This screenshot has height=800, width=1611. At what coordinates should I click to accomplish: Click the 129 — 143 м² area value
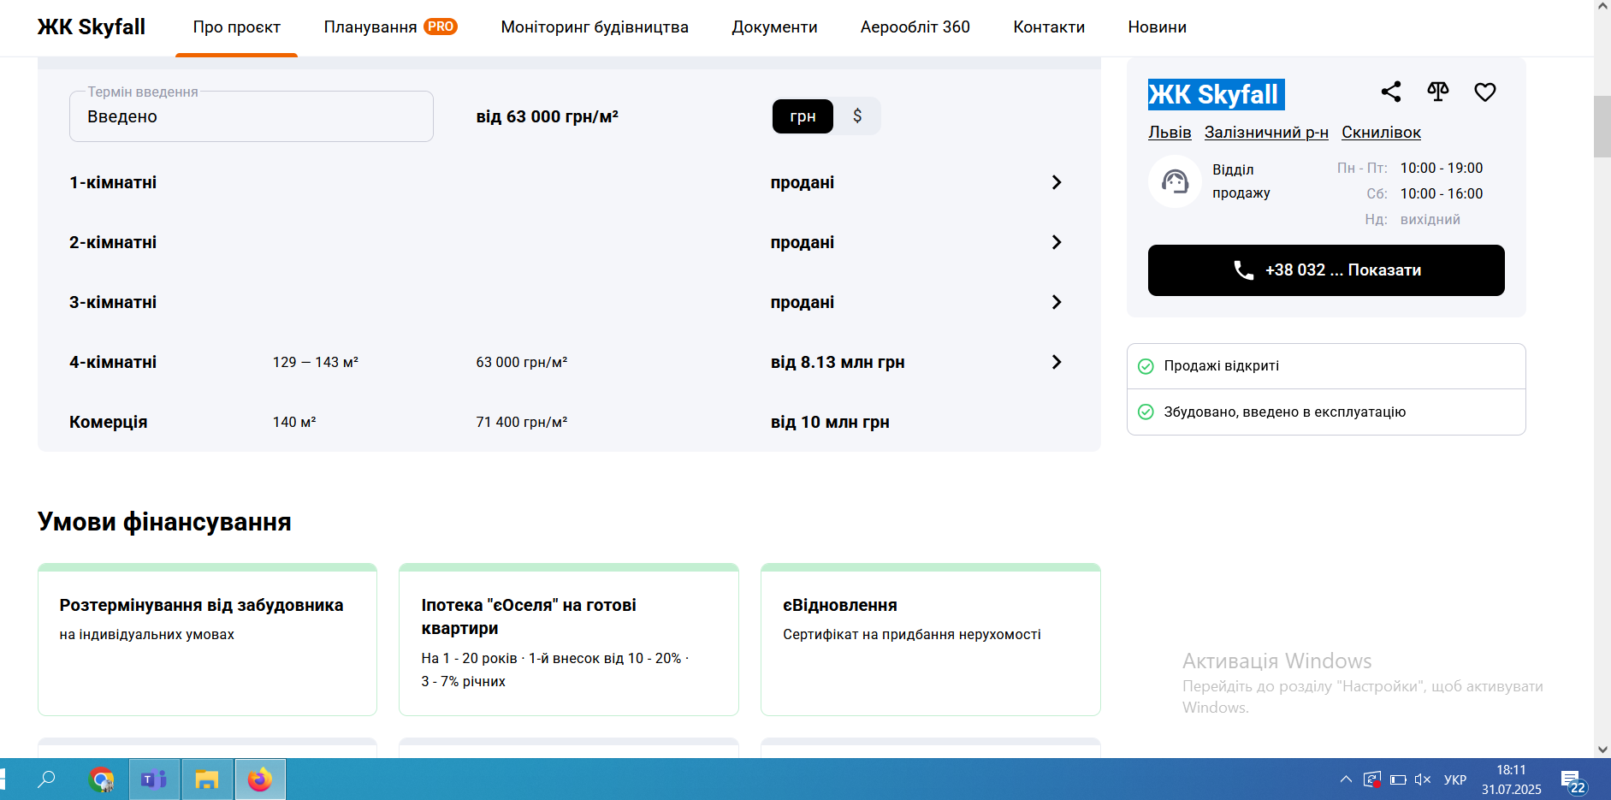[316, 362]
